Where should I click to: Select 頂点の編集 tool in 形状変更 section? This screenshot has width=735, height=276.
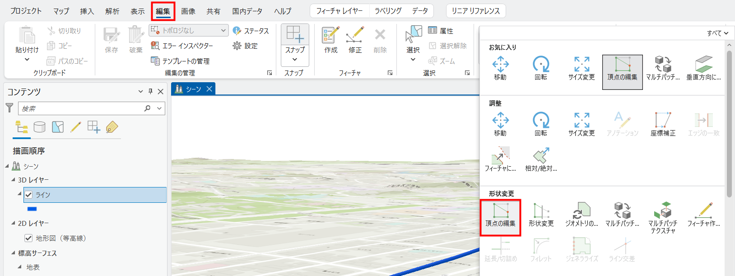500,216
